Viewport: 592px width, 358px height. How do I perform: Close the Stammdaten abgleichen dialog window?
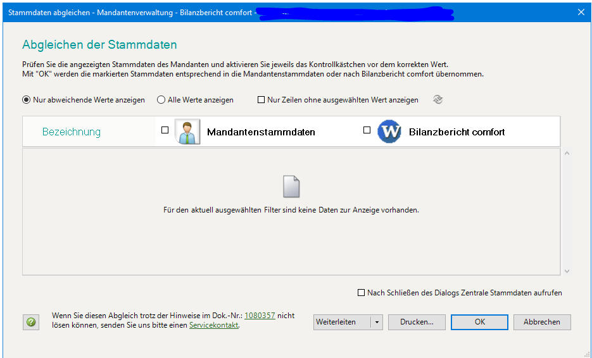(581, 13)
